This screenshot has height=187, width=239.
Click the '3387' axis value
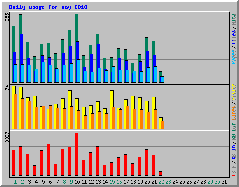pyautogui.click(x=7, y=137)
